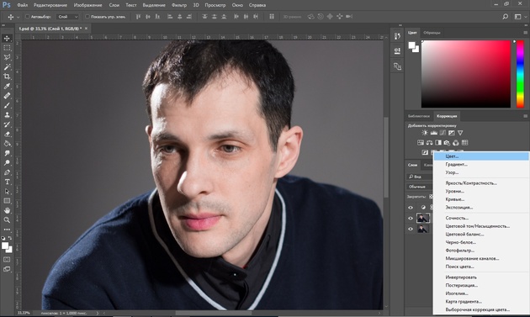The width and height of the screenshot is (530, 317).
Task: Choose Цвет... from the popup menu
Action: click(481, 156)
